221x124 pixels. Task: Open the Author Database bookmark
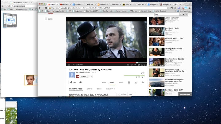pyautogui.click(x=159, y=11)
